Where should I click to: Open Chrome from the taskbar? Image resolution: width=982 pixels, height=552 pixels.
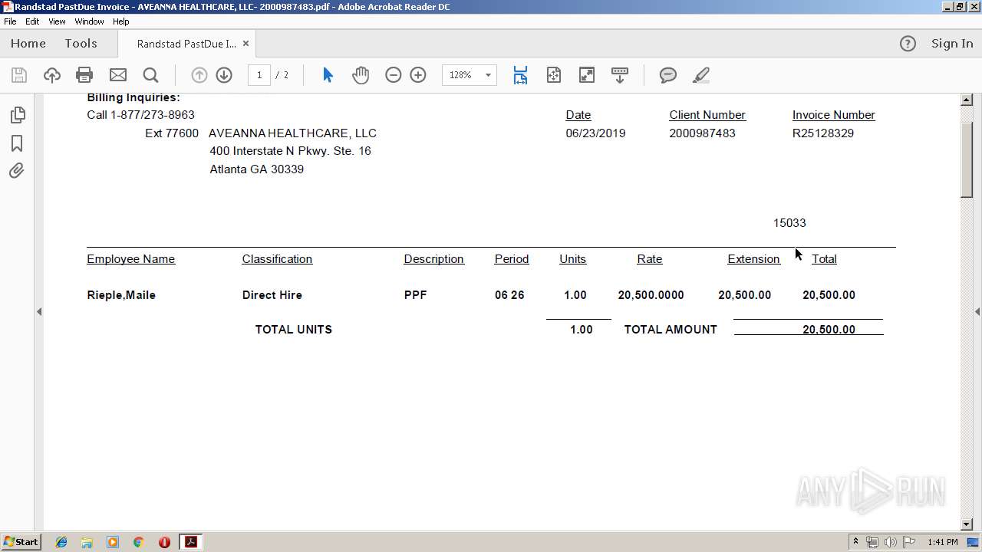(x=138, y=542)
